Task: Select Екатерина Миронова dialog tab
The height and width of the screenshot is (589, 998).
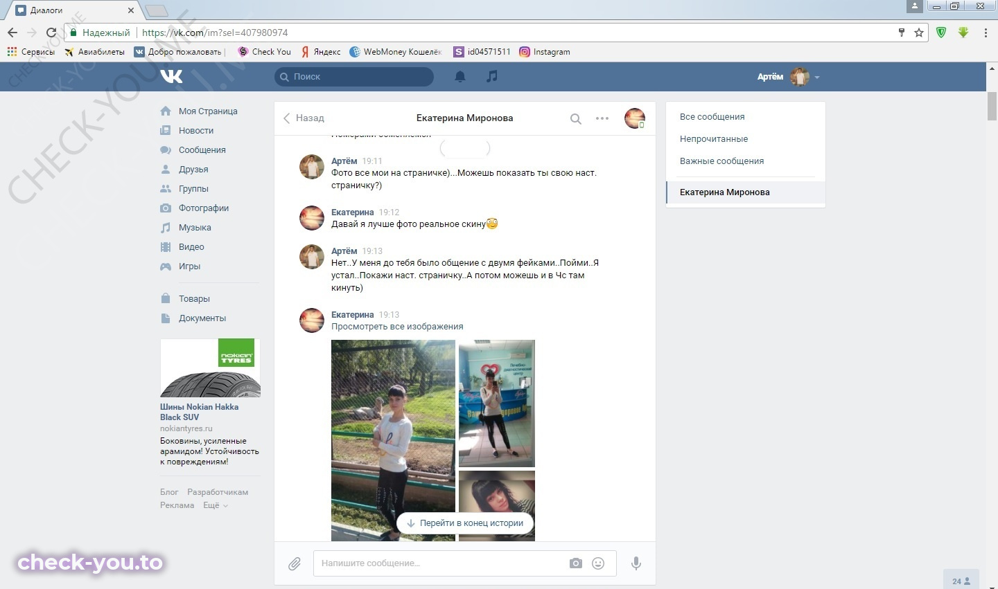Action: (746, 192)
